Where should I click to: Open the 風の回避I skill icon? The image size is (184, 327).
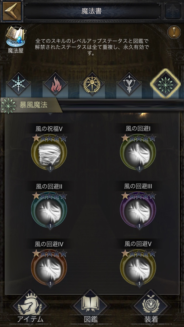click(x=138, y=152)
